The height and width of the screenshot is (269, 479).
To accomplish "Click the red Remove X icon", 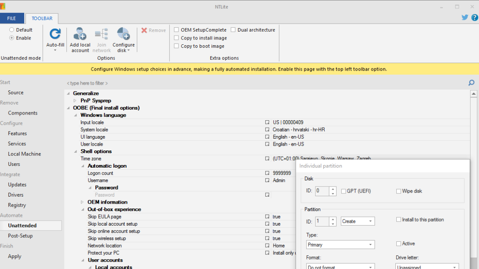I will pyautogui.click(x=144, y=30).
